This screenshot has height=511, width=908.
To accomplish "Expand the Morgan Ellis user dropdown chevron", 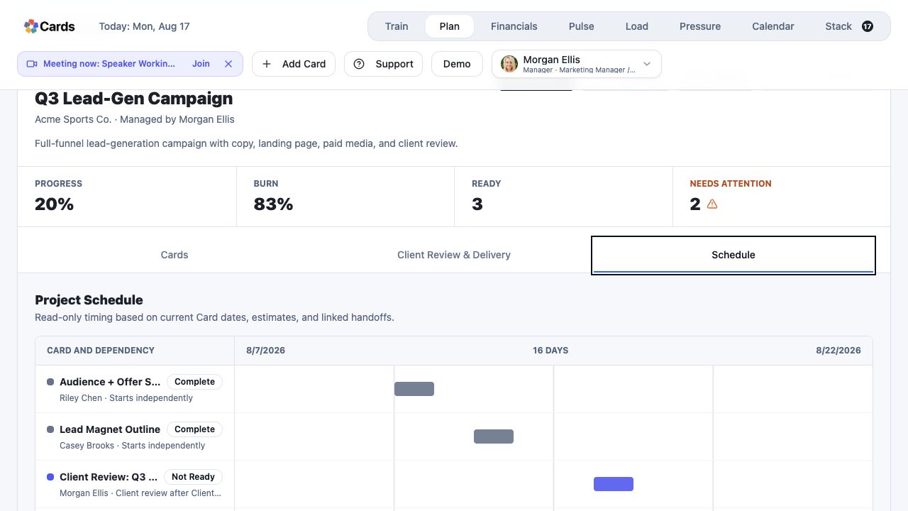I will [x=647, y=64].
